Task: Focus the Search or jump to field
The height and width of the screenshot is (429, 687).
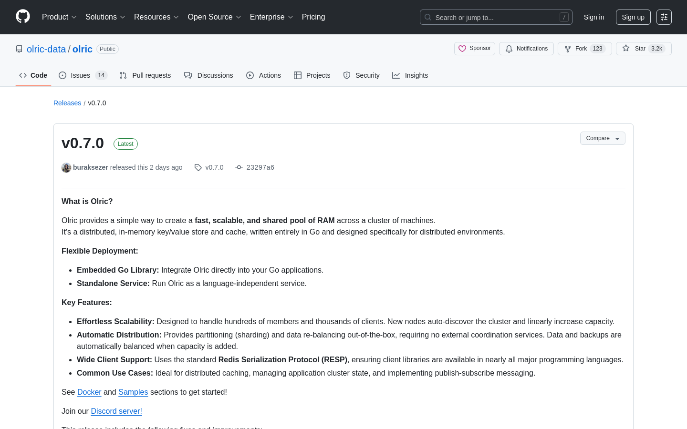Action: tap(496, 17)
